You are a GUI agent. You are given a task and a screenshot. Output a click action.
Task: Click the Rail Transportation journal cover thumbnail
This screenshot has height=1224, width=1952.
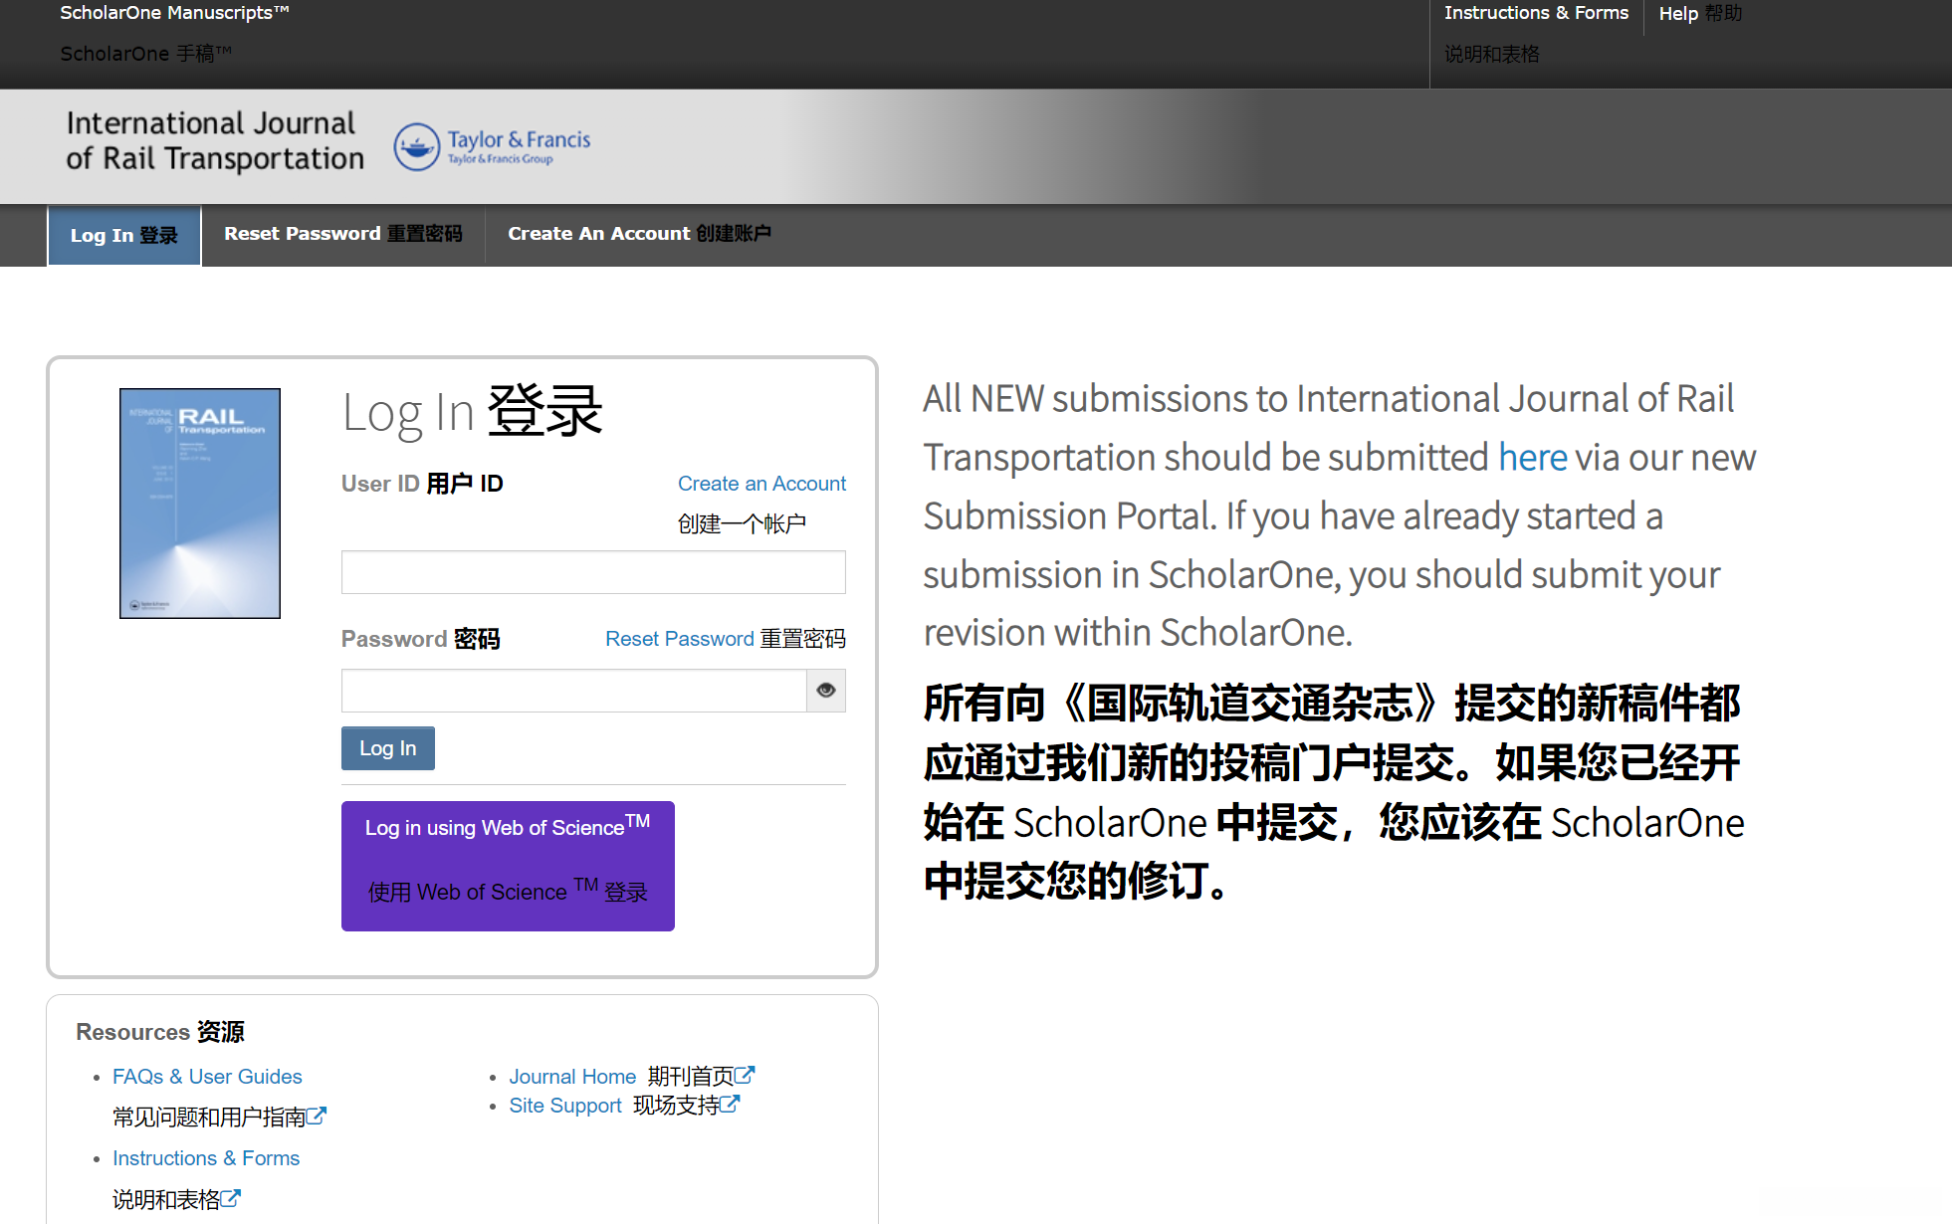pyautogui.click(x=200, y=504)
